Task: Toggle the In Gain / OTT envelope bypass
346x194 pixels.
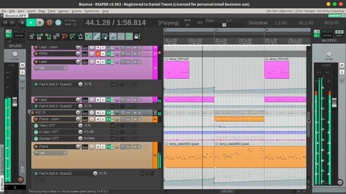Action: point(36,132)
